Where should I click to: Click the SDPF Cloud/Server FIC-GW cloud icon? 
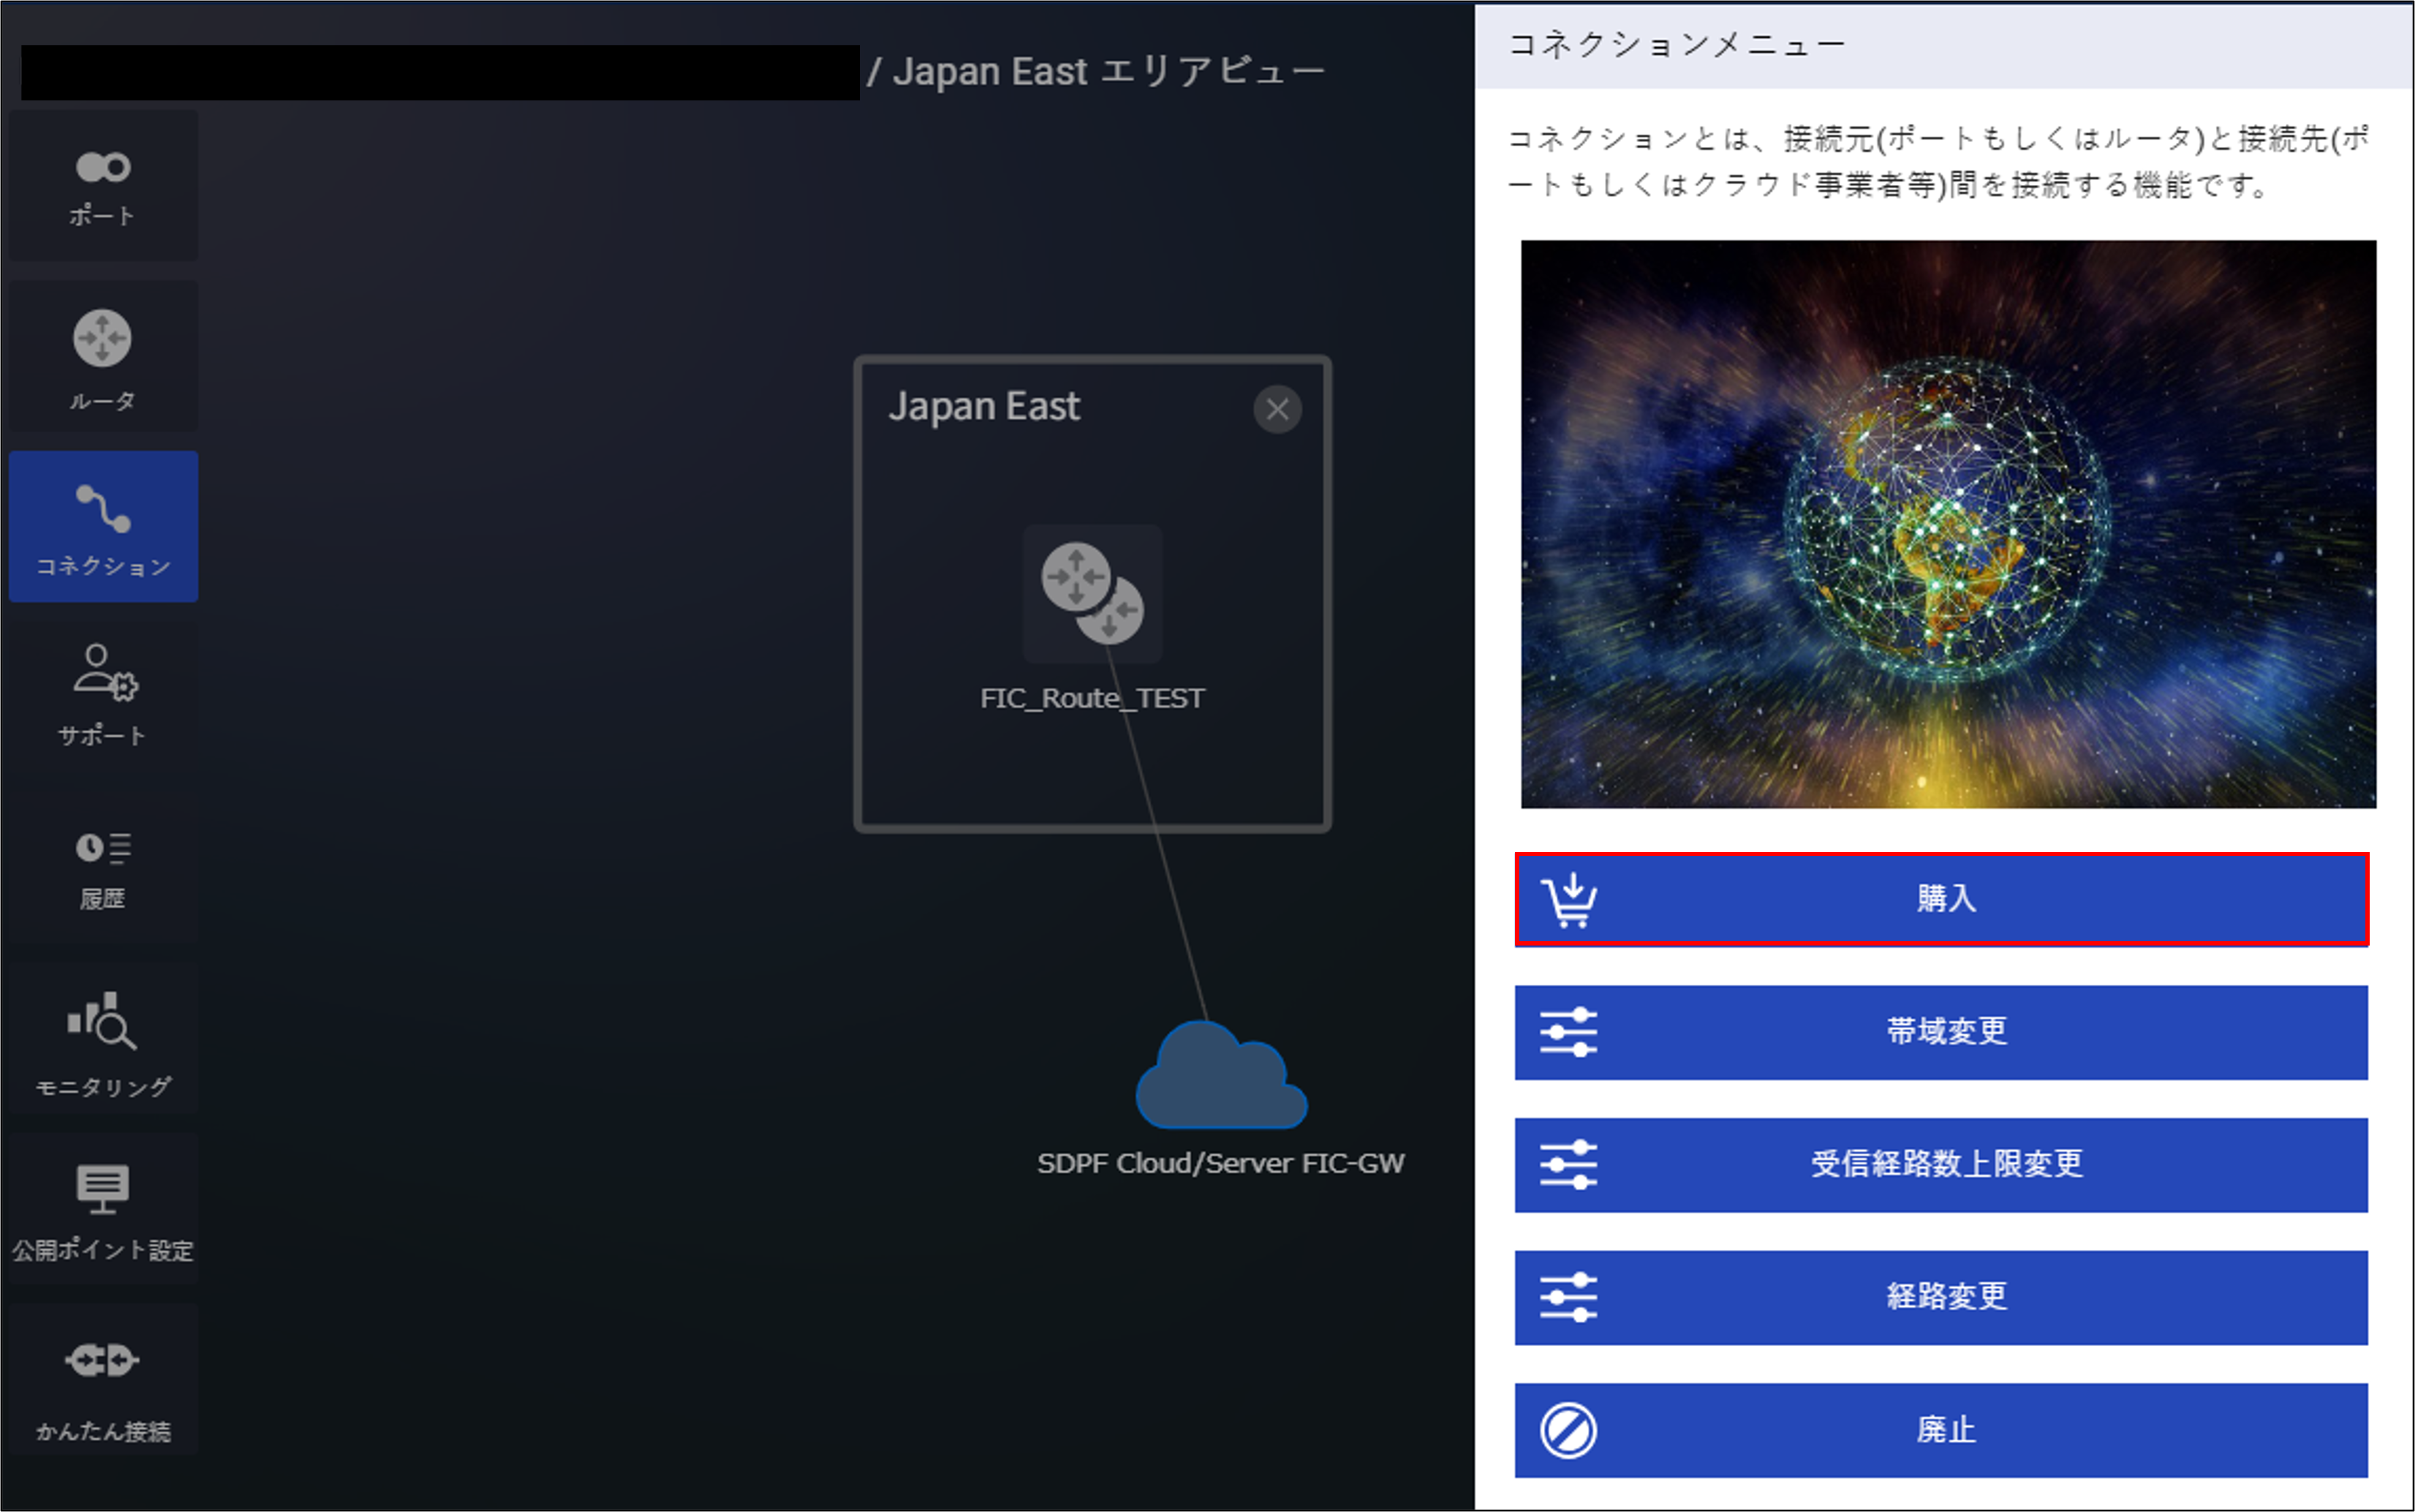pyautogui.click(x=1222, y=1075)
